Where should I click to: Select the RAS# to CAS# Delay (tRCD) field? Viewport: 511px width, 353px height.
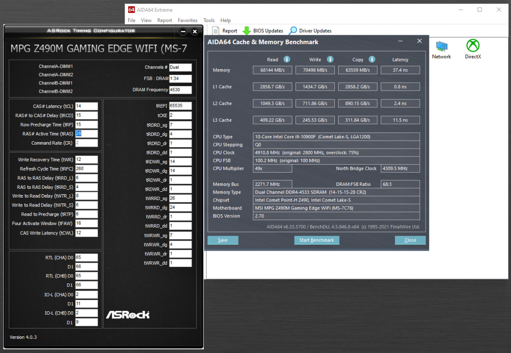click(x=86, y=115)
